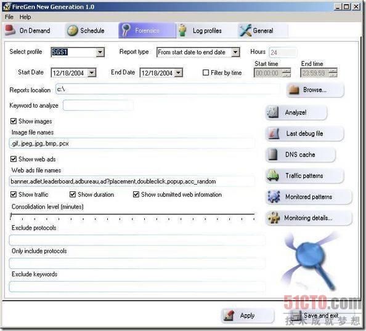Image resolution: width=366 pixels, height=331 pixels.
Task: Click the Reports location text field
Action: [168, 89]
